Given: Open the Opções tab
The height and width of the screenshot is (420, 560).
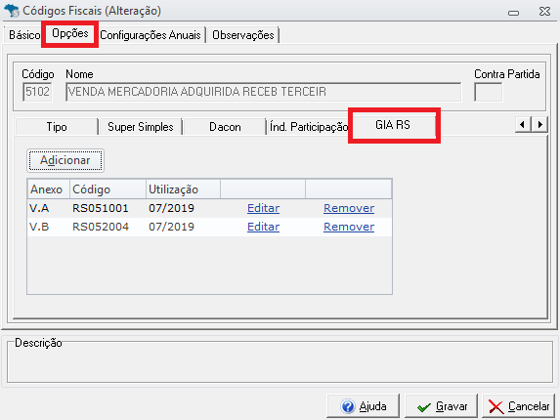Looking at the screenshot, I should [x=70, y=33].
